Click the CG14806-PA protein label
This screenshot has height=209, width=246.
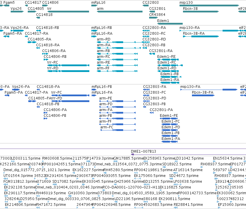click(x=55, y=110)
